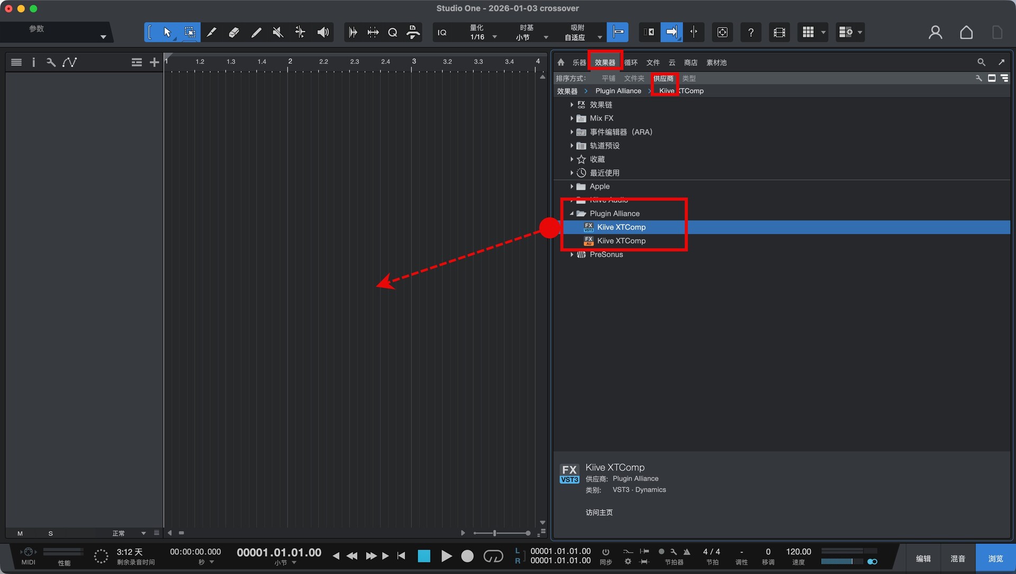Adjust the timeline horizontal zoom slider
1016x574 pixels.
click(x=495, y=533)
